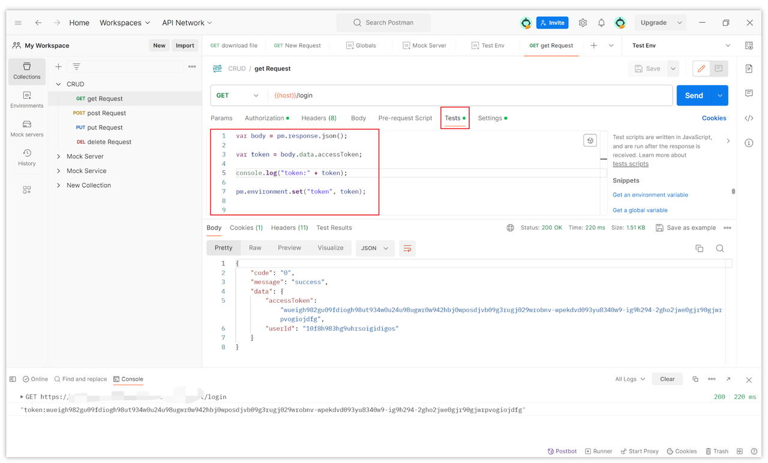Screen dimensions: 768x463
Task: Go forward with the right arrow
Action: pos(57,23)
